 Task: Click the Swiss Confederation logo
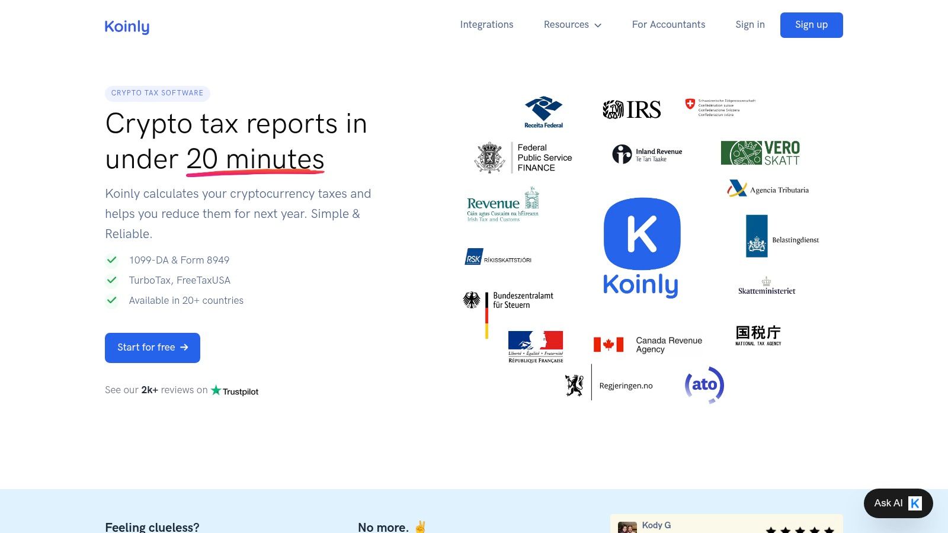(x=720, y=107)
